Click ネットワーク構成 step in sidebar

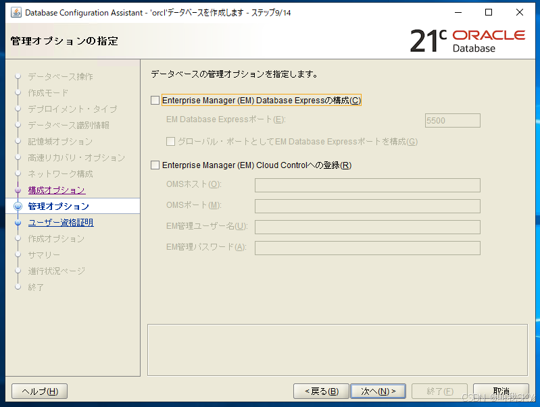click(x=60, y=173)
